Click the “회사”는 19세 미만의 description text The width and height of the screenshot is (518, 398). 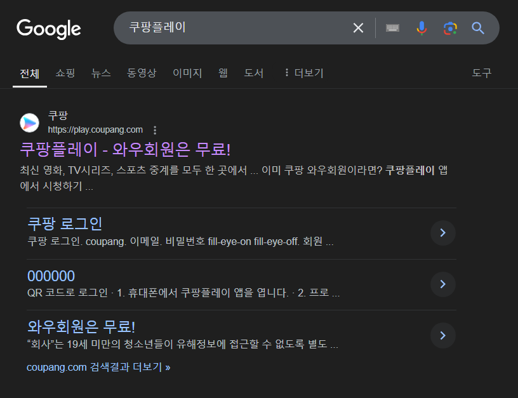pos(183,344)
